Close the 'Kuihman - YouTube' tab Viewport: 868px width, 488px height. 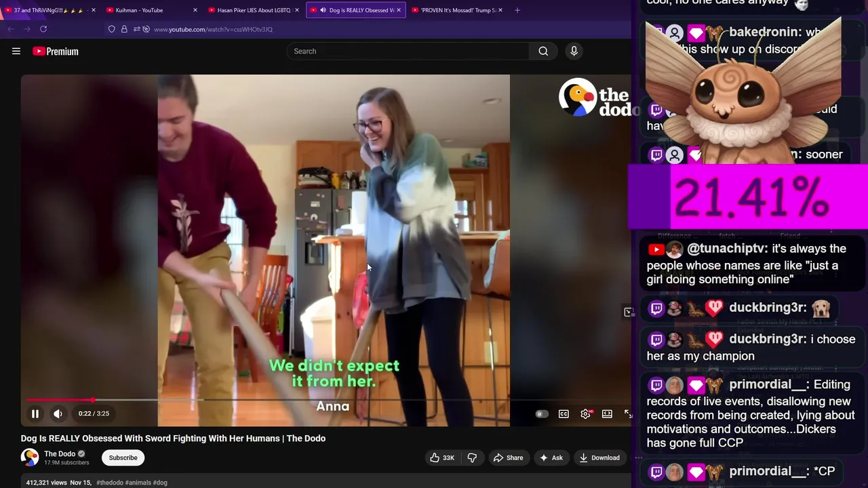[195, 10]
